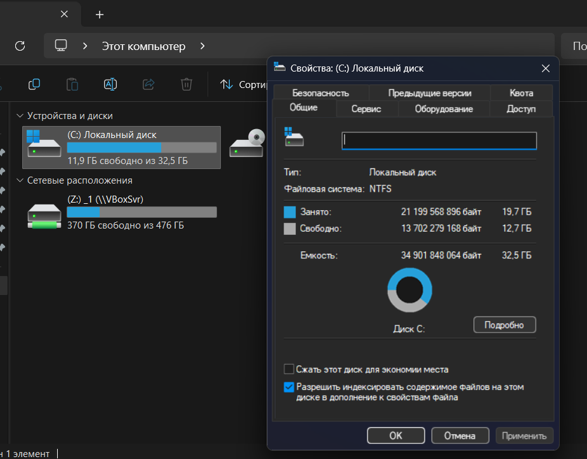Image resolution: width=587 pixels, height=459 pixels.
Task: Switch to the Общие tab
Action: 304,108
